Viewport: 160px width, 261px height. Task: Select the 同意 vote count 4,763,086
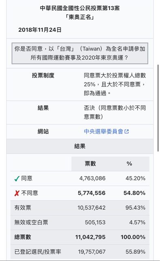(92, 179)
